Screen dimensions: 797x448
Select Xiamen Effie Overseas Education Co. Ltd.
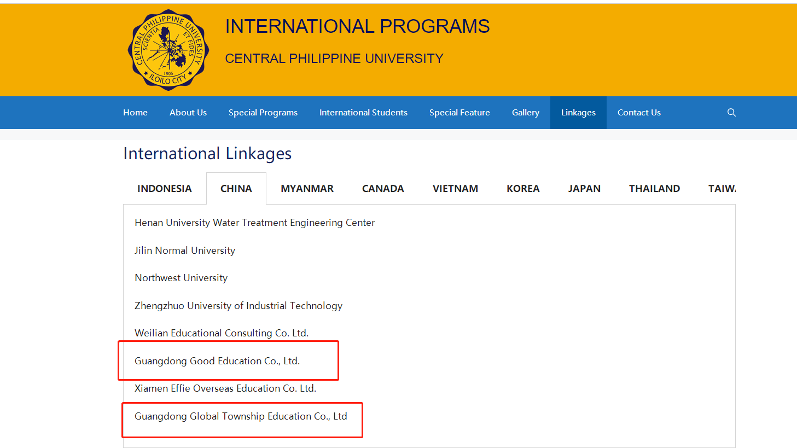pos(225,388)
